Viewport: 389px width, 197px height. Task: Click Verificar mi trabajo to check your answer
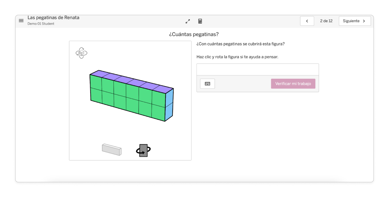click(293, 84)
